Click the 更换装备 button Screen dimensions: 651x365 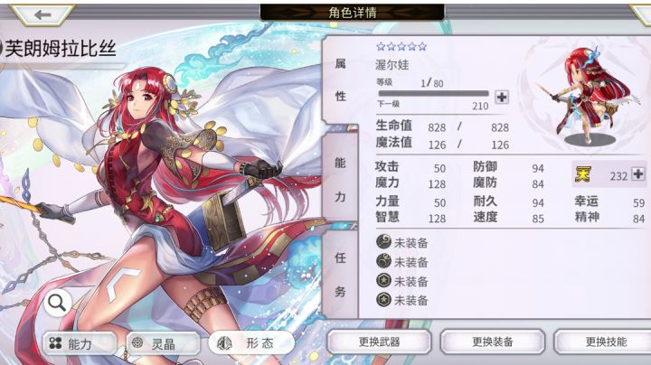[493, 342]
